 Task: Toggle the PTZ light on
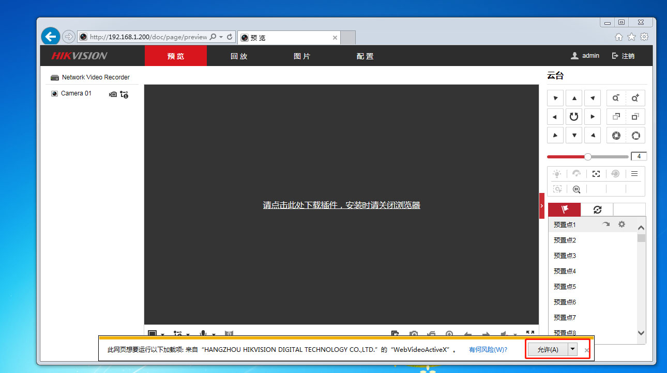point(557,174)
